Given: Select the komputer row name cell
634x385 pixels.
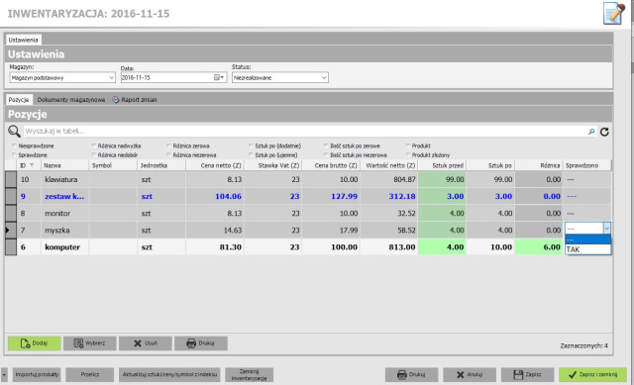Looking at the screenshot, I should [64, 247].
